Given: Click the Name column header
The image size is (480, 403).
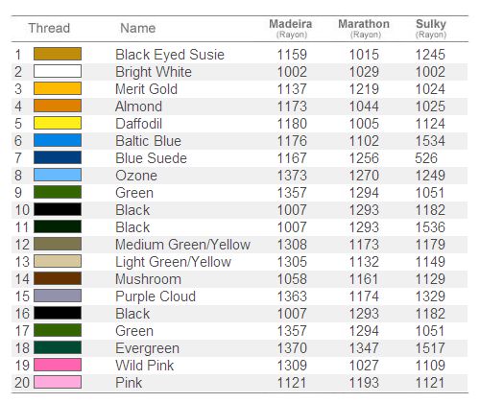Looking at the screenshot, I should click(138, 28).
